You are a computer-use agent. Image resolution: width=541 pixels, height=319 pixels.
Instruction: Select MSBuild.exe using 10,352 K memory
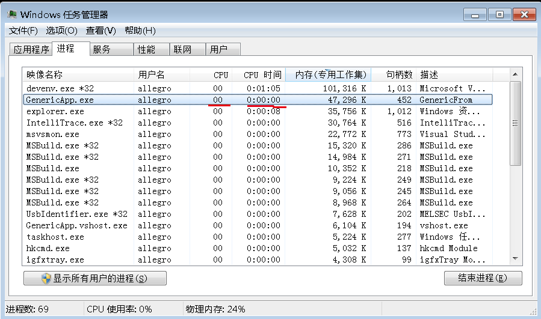[x=258, y=168]
